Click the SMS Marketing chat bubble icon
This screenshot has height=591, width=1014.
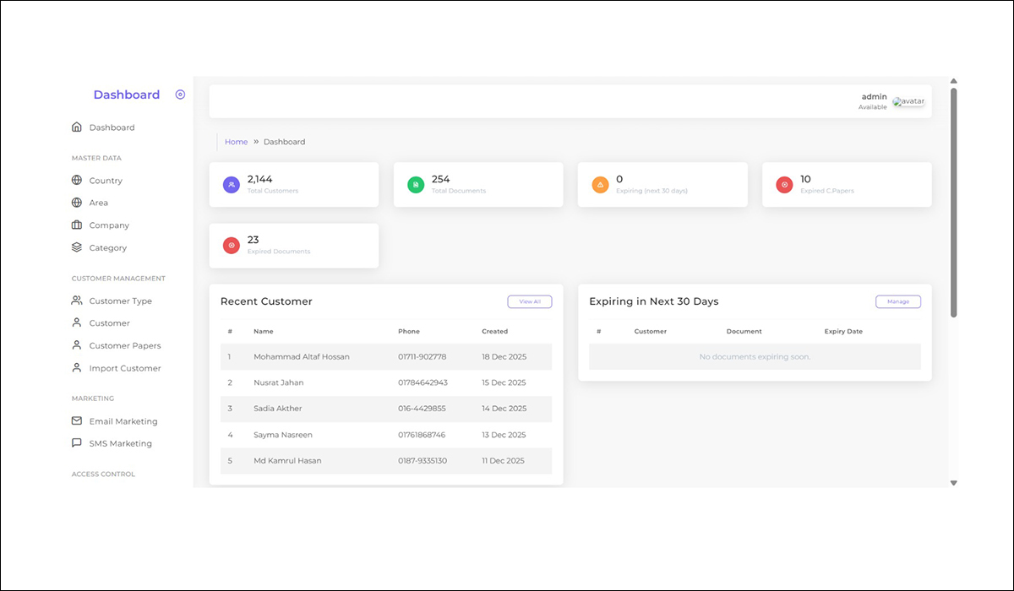pos(77,443)
